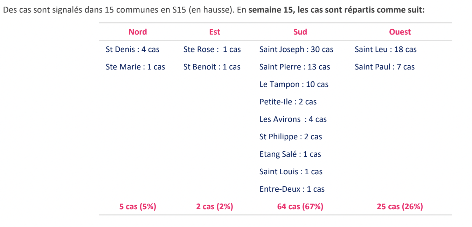
Task: Select the Saint Paul : 7 cas entry
Action: [x=384, y=67]
